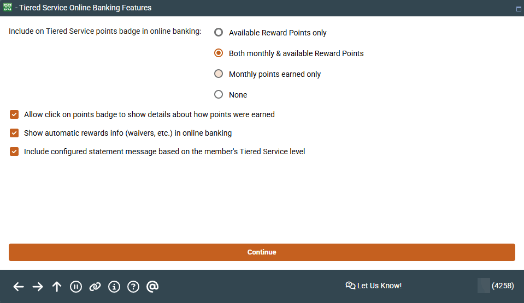Open the question mark help icon
The image size is (524, 303).
coord(133,287)
